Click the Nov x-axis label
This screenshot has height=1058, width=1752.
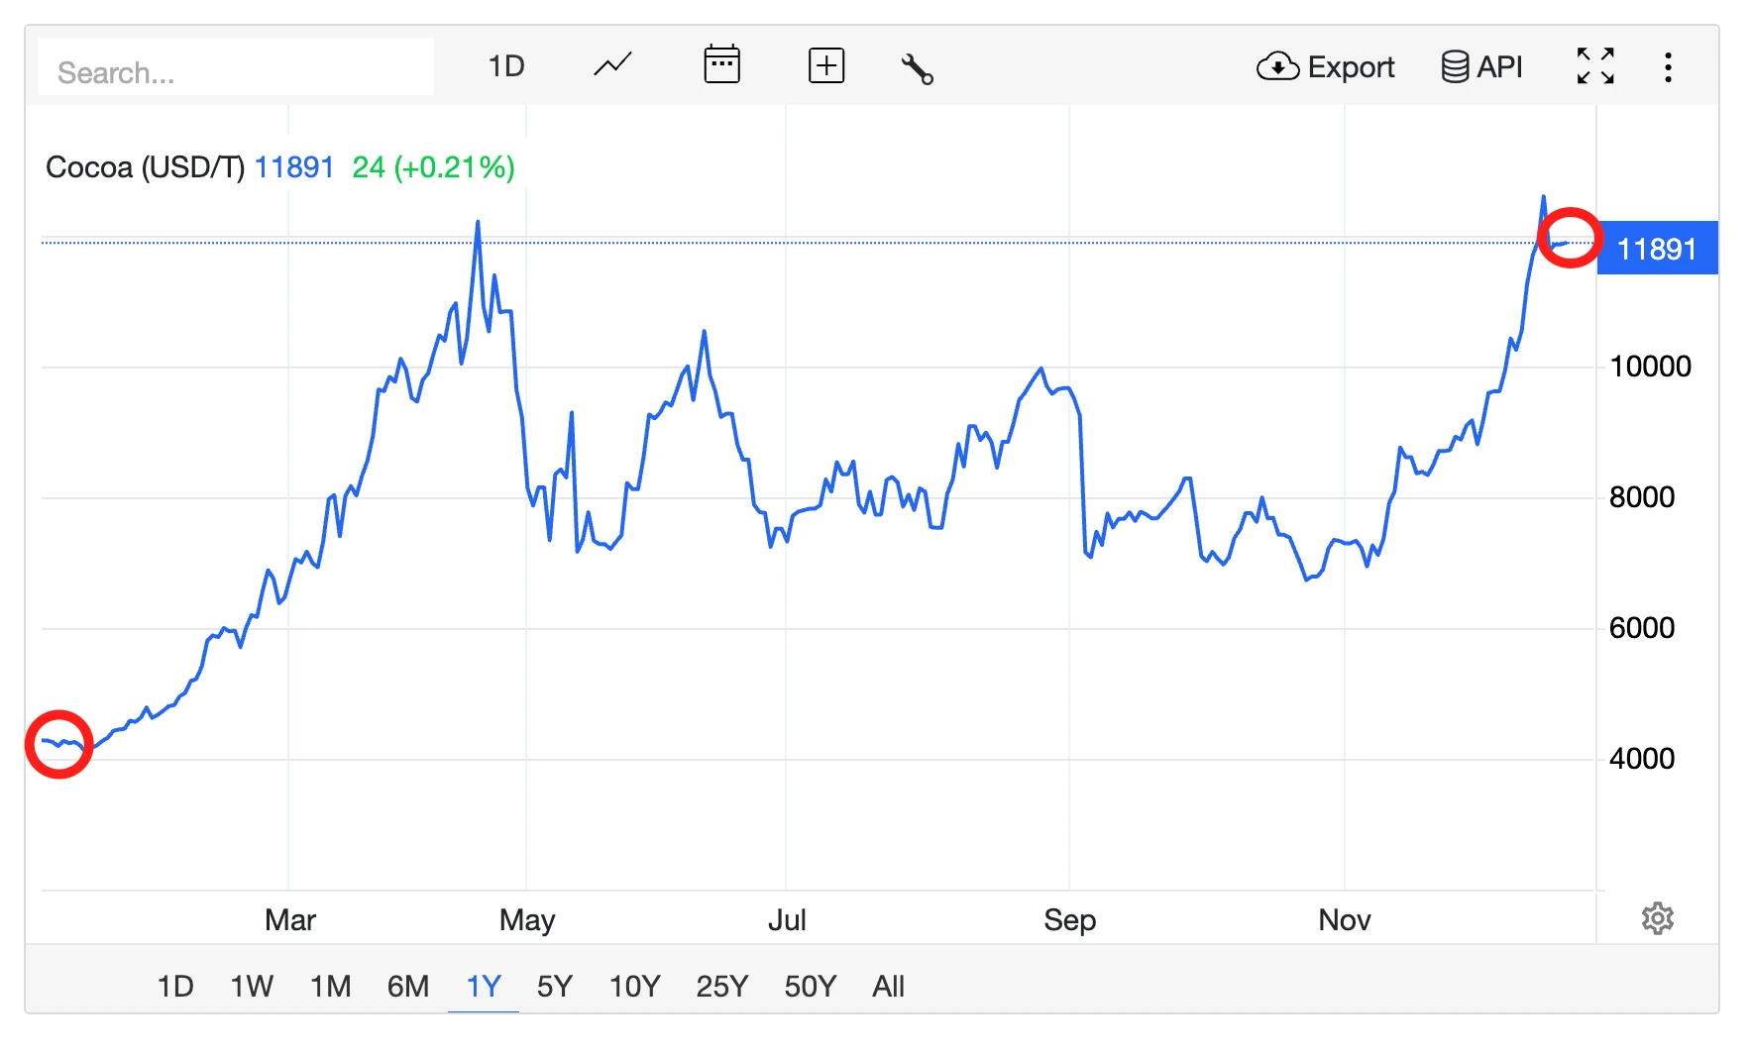point(1345,920)
